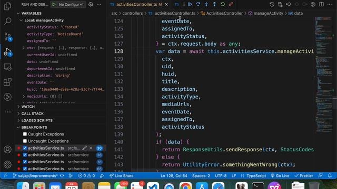Open the Extensions view
This screenshot has height=189, width=337.
click(7, 82)
